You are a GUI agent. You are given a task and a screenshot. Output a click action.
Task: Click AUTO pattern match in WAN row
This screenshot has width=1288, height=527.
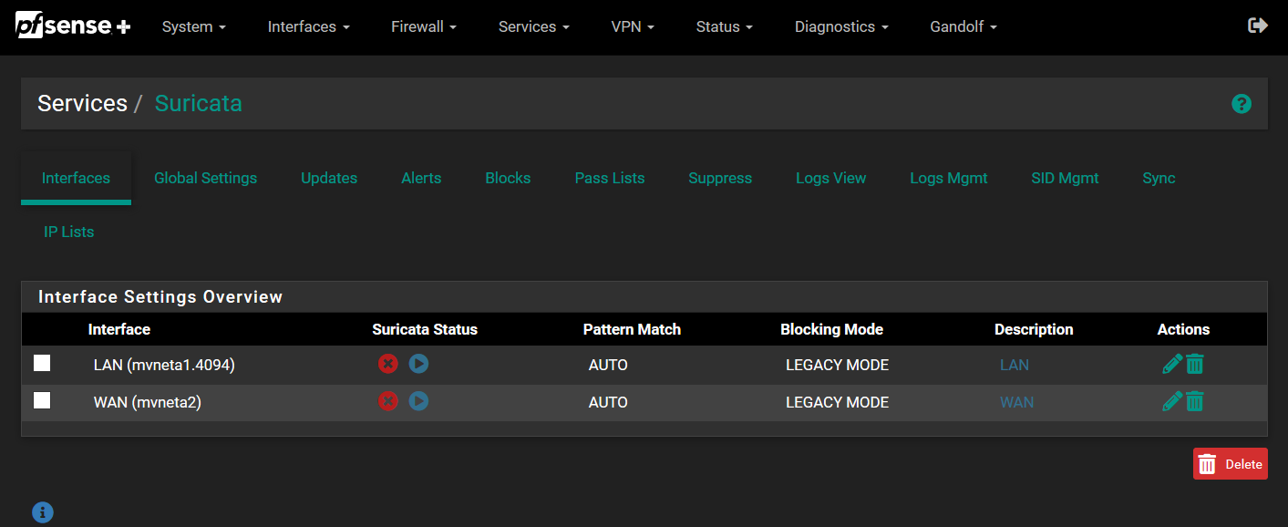point(608,402)
